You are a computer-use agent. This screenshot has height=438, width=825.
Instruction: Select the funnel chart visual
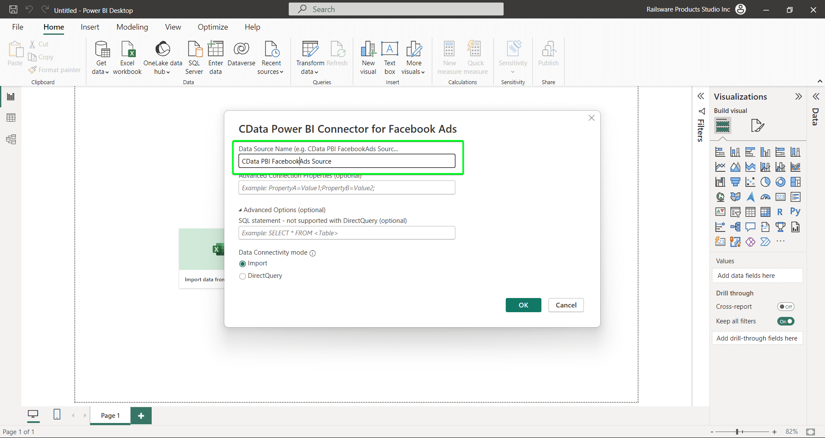coord(735,182)
